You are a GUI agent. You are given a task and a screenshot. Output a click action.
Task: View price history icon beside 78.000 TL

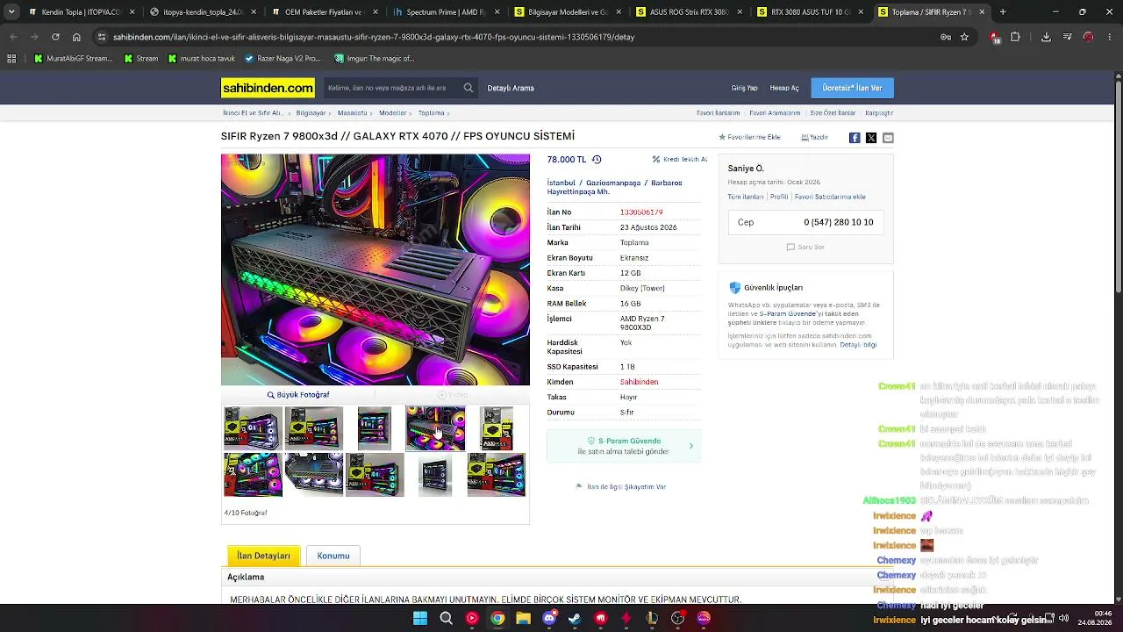(597, 160)
